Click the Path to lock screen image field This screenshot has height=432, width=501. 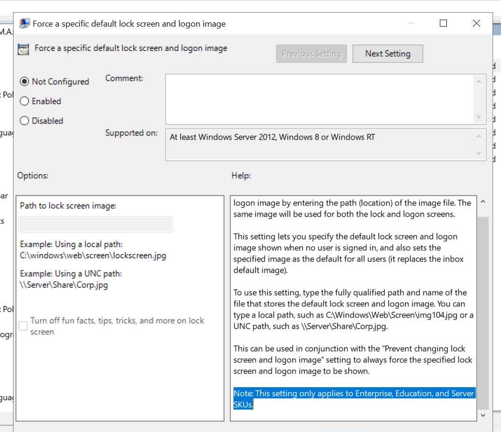pyautogui.click(x=96, y=224)
